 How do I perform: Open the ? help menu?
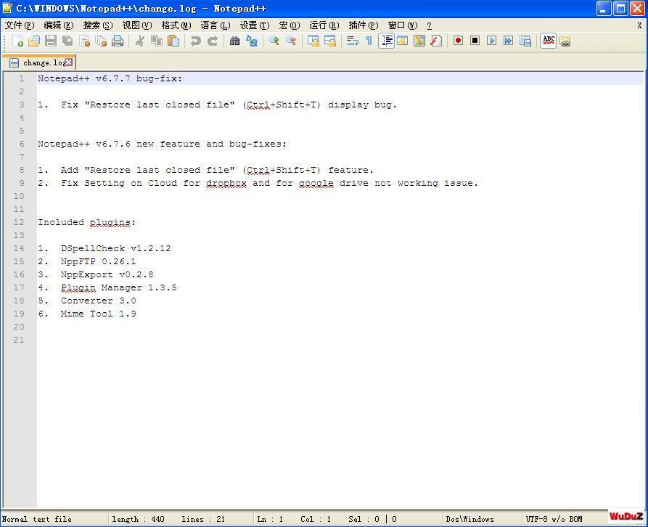pyautogui.click(x=430, y=25)
